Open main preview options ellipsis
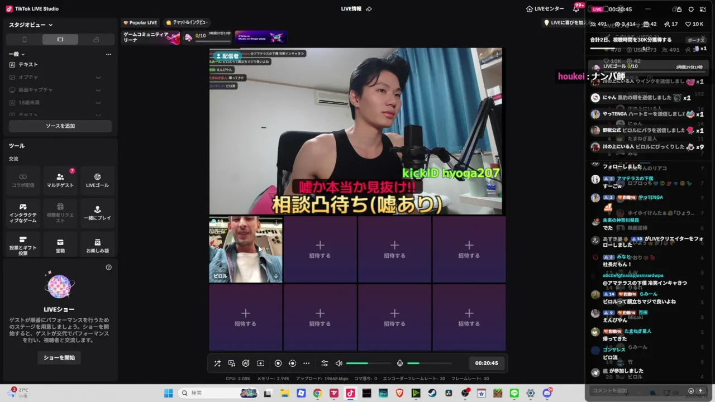Viewport: 715px width, 402px height. pyautogui.click(x=497, y=55)
